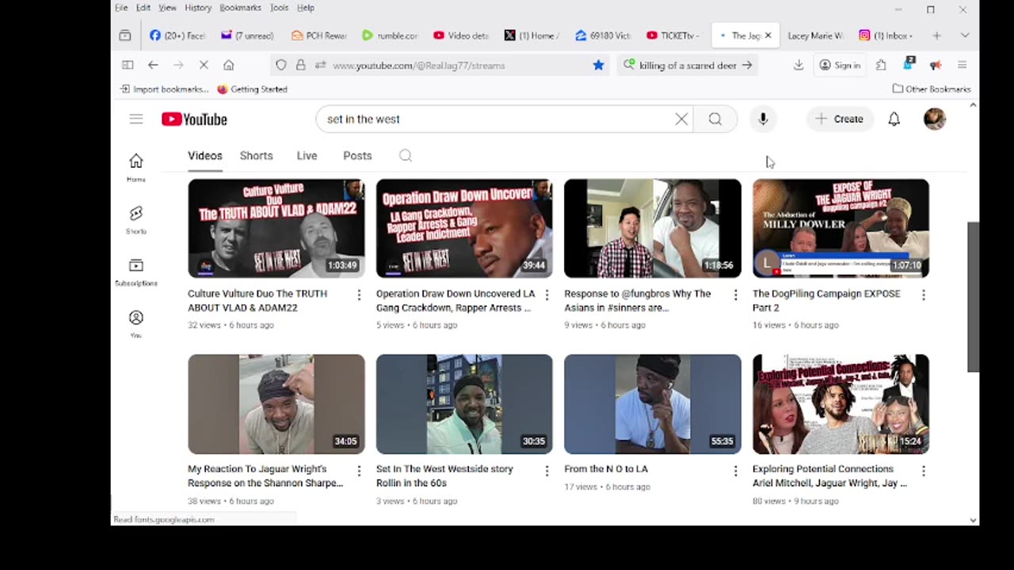Screen dimensions: 1014x570
Task: Click the Create button
Action: pyautogui.click(x=840, y=119)
